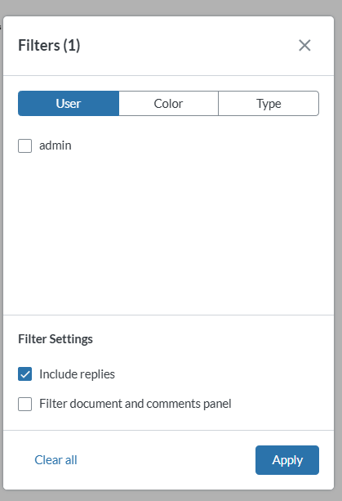Click the blue checkmark next to Include replies
The width and height of the screenshot is (342, 501).
pyautogui.click(x=24, y=374)
